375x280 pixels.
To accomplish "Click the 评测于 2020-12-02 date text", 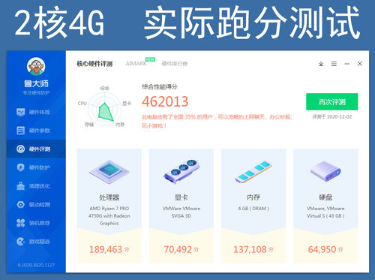I will 332,117.
